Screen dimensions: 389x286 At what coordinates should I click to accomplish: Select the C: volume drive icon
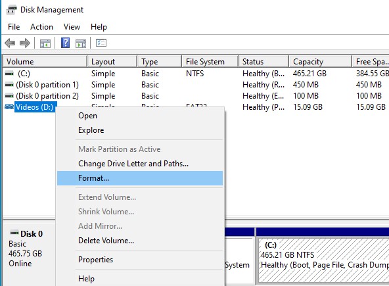[9, 74]
